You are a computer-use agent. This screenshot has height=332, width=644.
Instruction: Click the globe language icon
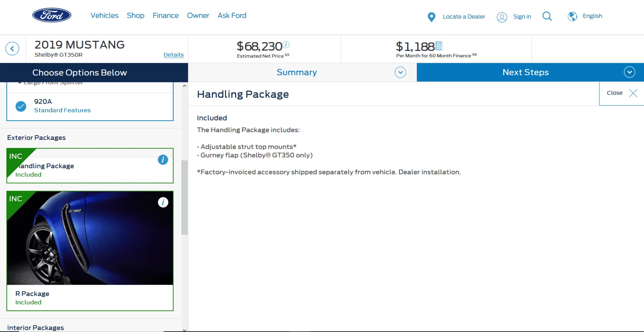[572, 16]
